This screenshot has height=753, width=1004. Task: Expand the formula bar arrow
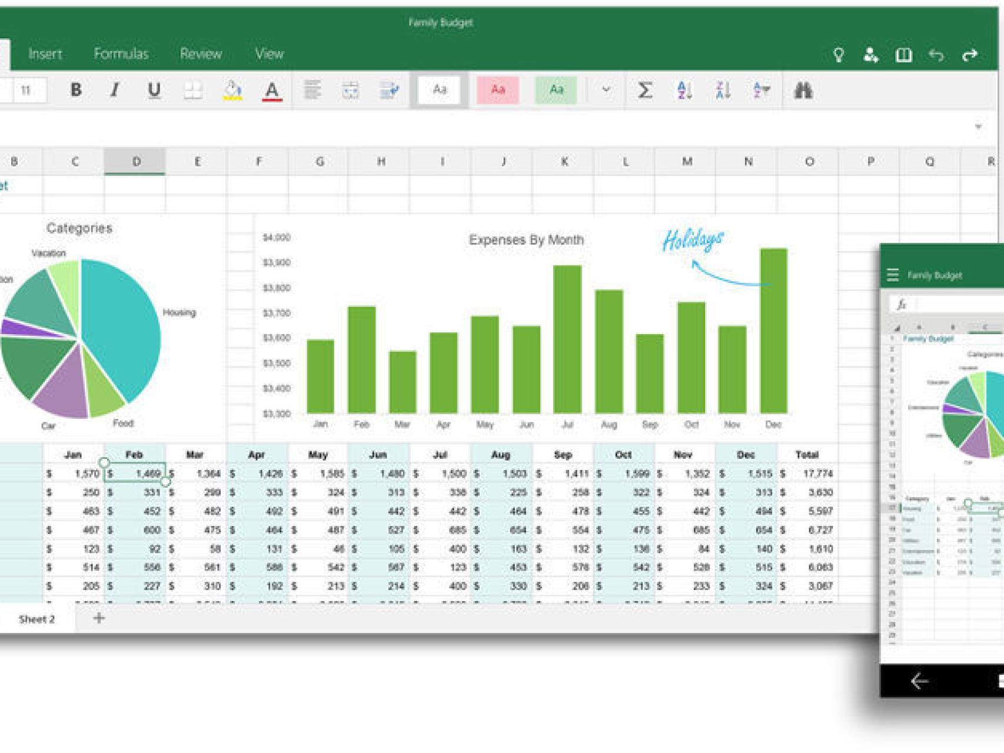tap(978, 126)
